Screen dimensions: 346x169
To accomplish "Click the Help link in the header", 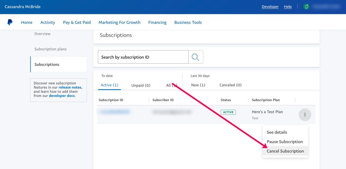I will [x=288, y=7].
